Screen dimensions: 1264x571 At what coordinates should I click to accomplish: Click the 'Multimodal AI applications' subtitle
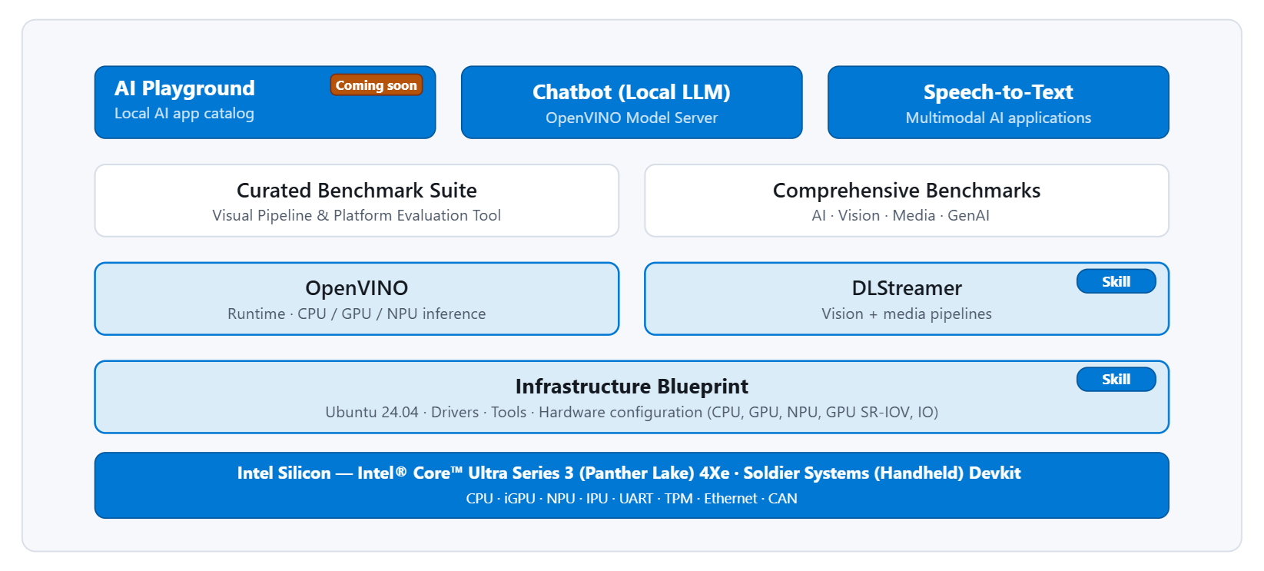tap(998, 118)
